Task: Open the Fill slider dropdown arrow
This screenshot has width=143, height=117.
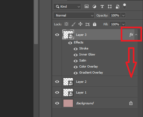Action: click(123, 24)
